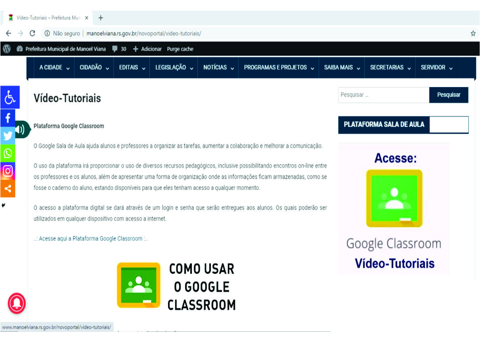Click the red notification bell

17,304
